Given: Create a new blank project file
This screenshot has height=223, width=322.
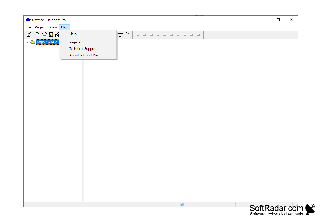Looking at the screenshot, I should click(38, 35).
